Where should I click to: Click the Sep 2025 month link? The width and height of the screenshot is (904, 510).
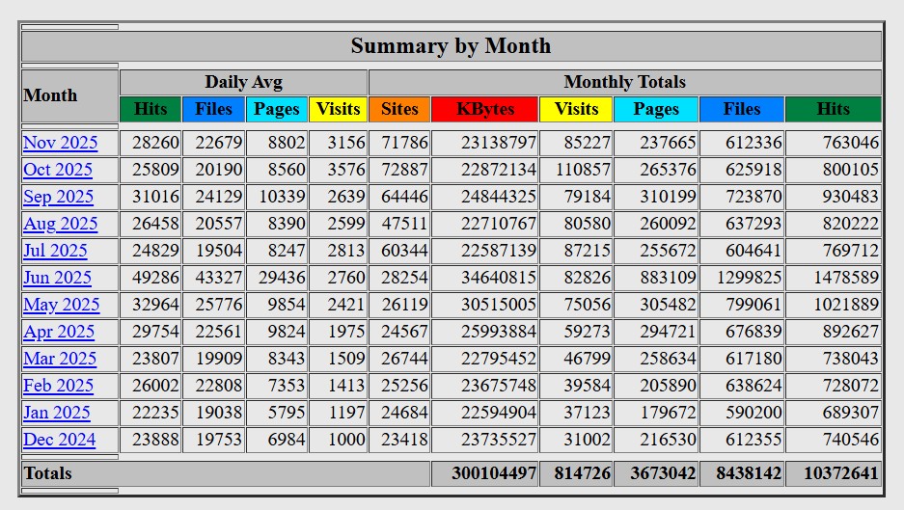[58, 197]
